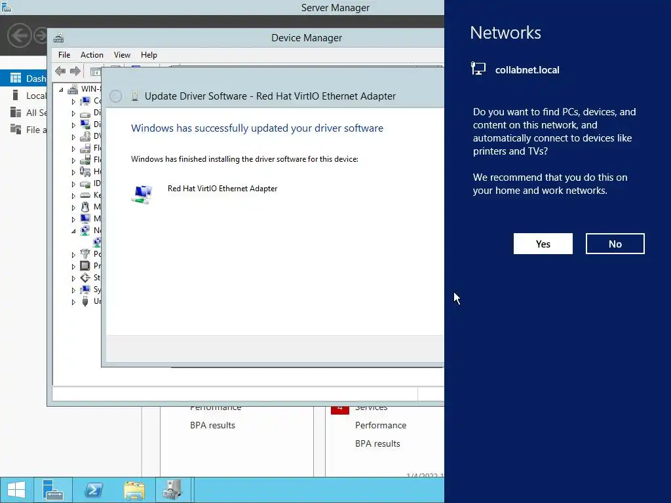Select the collabnet.local network name

point(527,70)
